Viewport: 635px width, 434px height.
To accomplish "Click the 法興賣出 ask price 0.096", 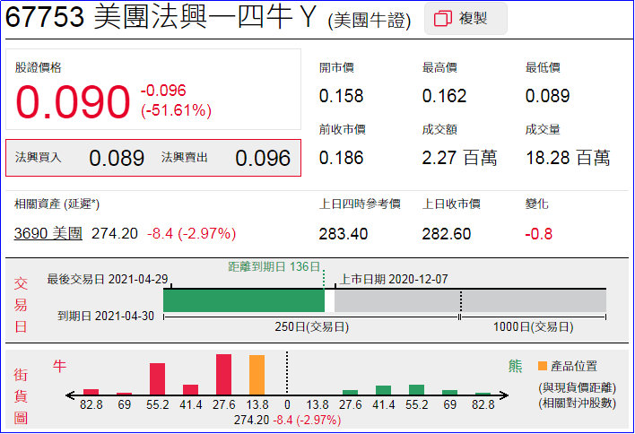I will click(x=263, y=158).
